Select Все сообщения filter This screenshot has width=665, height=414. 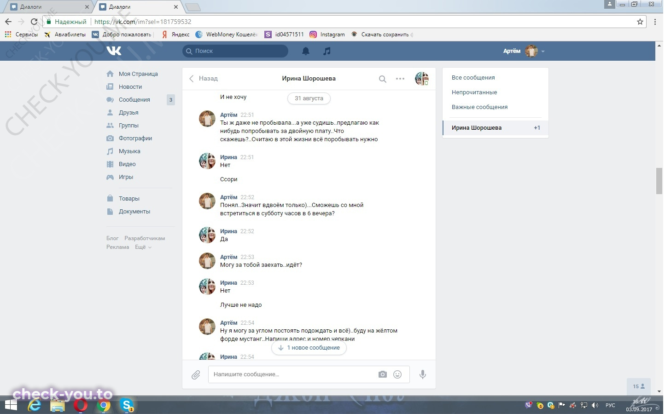pos(473,78)
